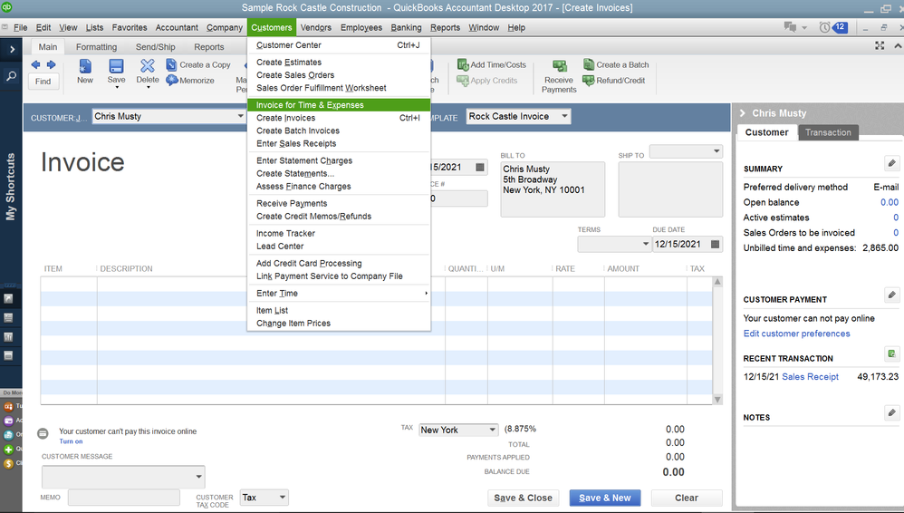Viewport: 904px width, 513px height.
Task: Open the Customer Tax Code dropdown
Action: 282,498
